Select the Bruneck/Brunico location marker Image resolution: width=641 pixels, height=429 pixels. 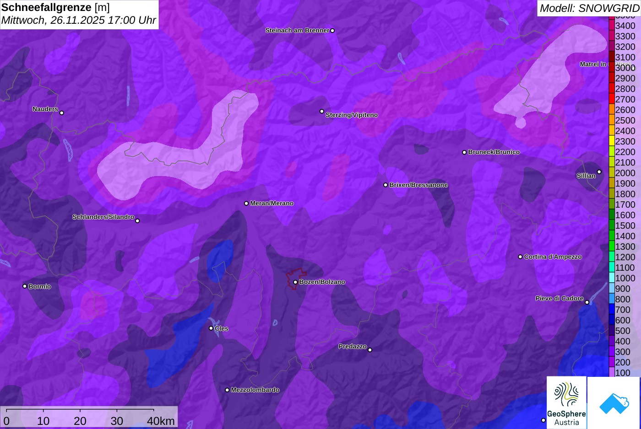[464, 152]
